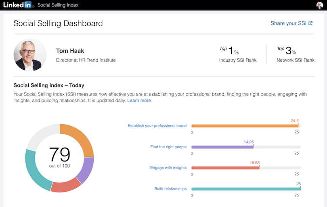Open the Share your SSI link
Viewport: 327px width, 207px height.
tap(291, 23)
